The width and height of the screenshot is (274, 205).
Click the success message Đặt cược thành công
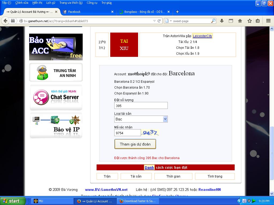pyautogui.click(x=147, y=158)
